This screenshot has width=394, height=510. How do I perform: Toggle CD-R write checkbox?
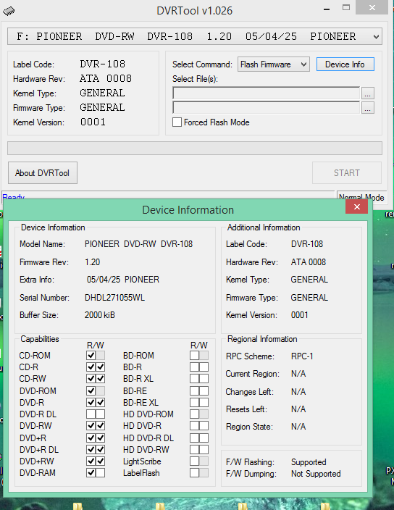101,367
